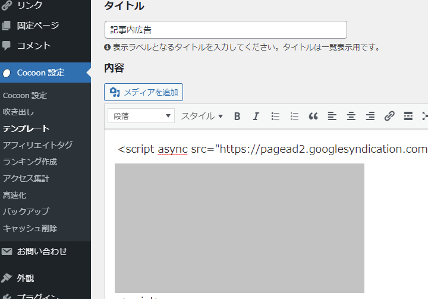
Task: Open the テンプレート submenu item
Action: coord(26,128)
